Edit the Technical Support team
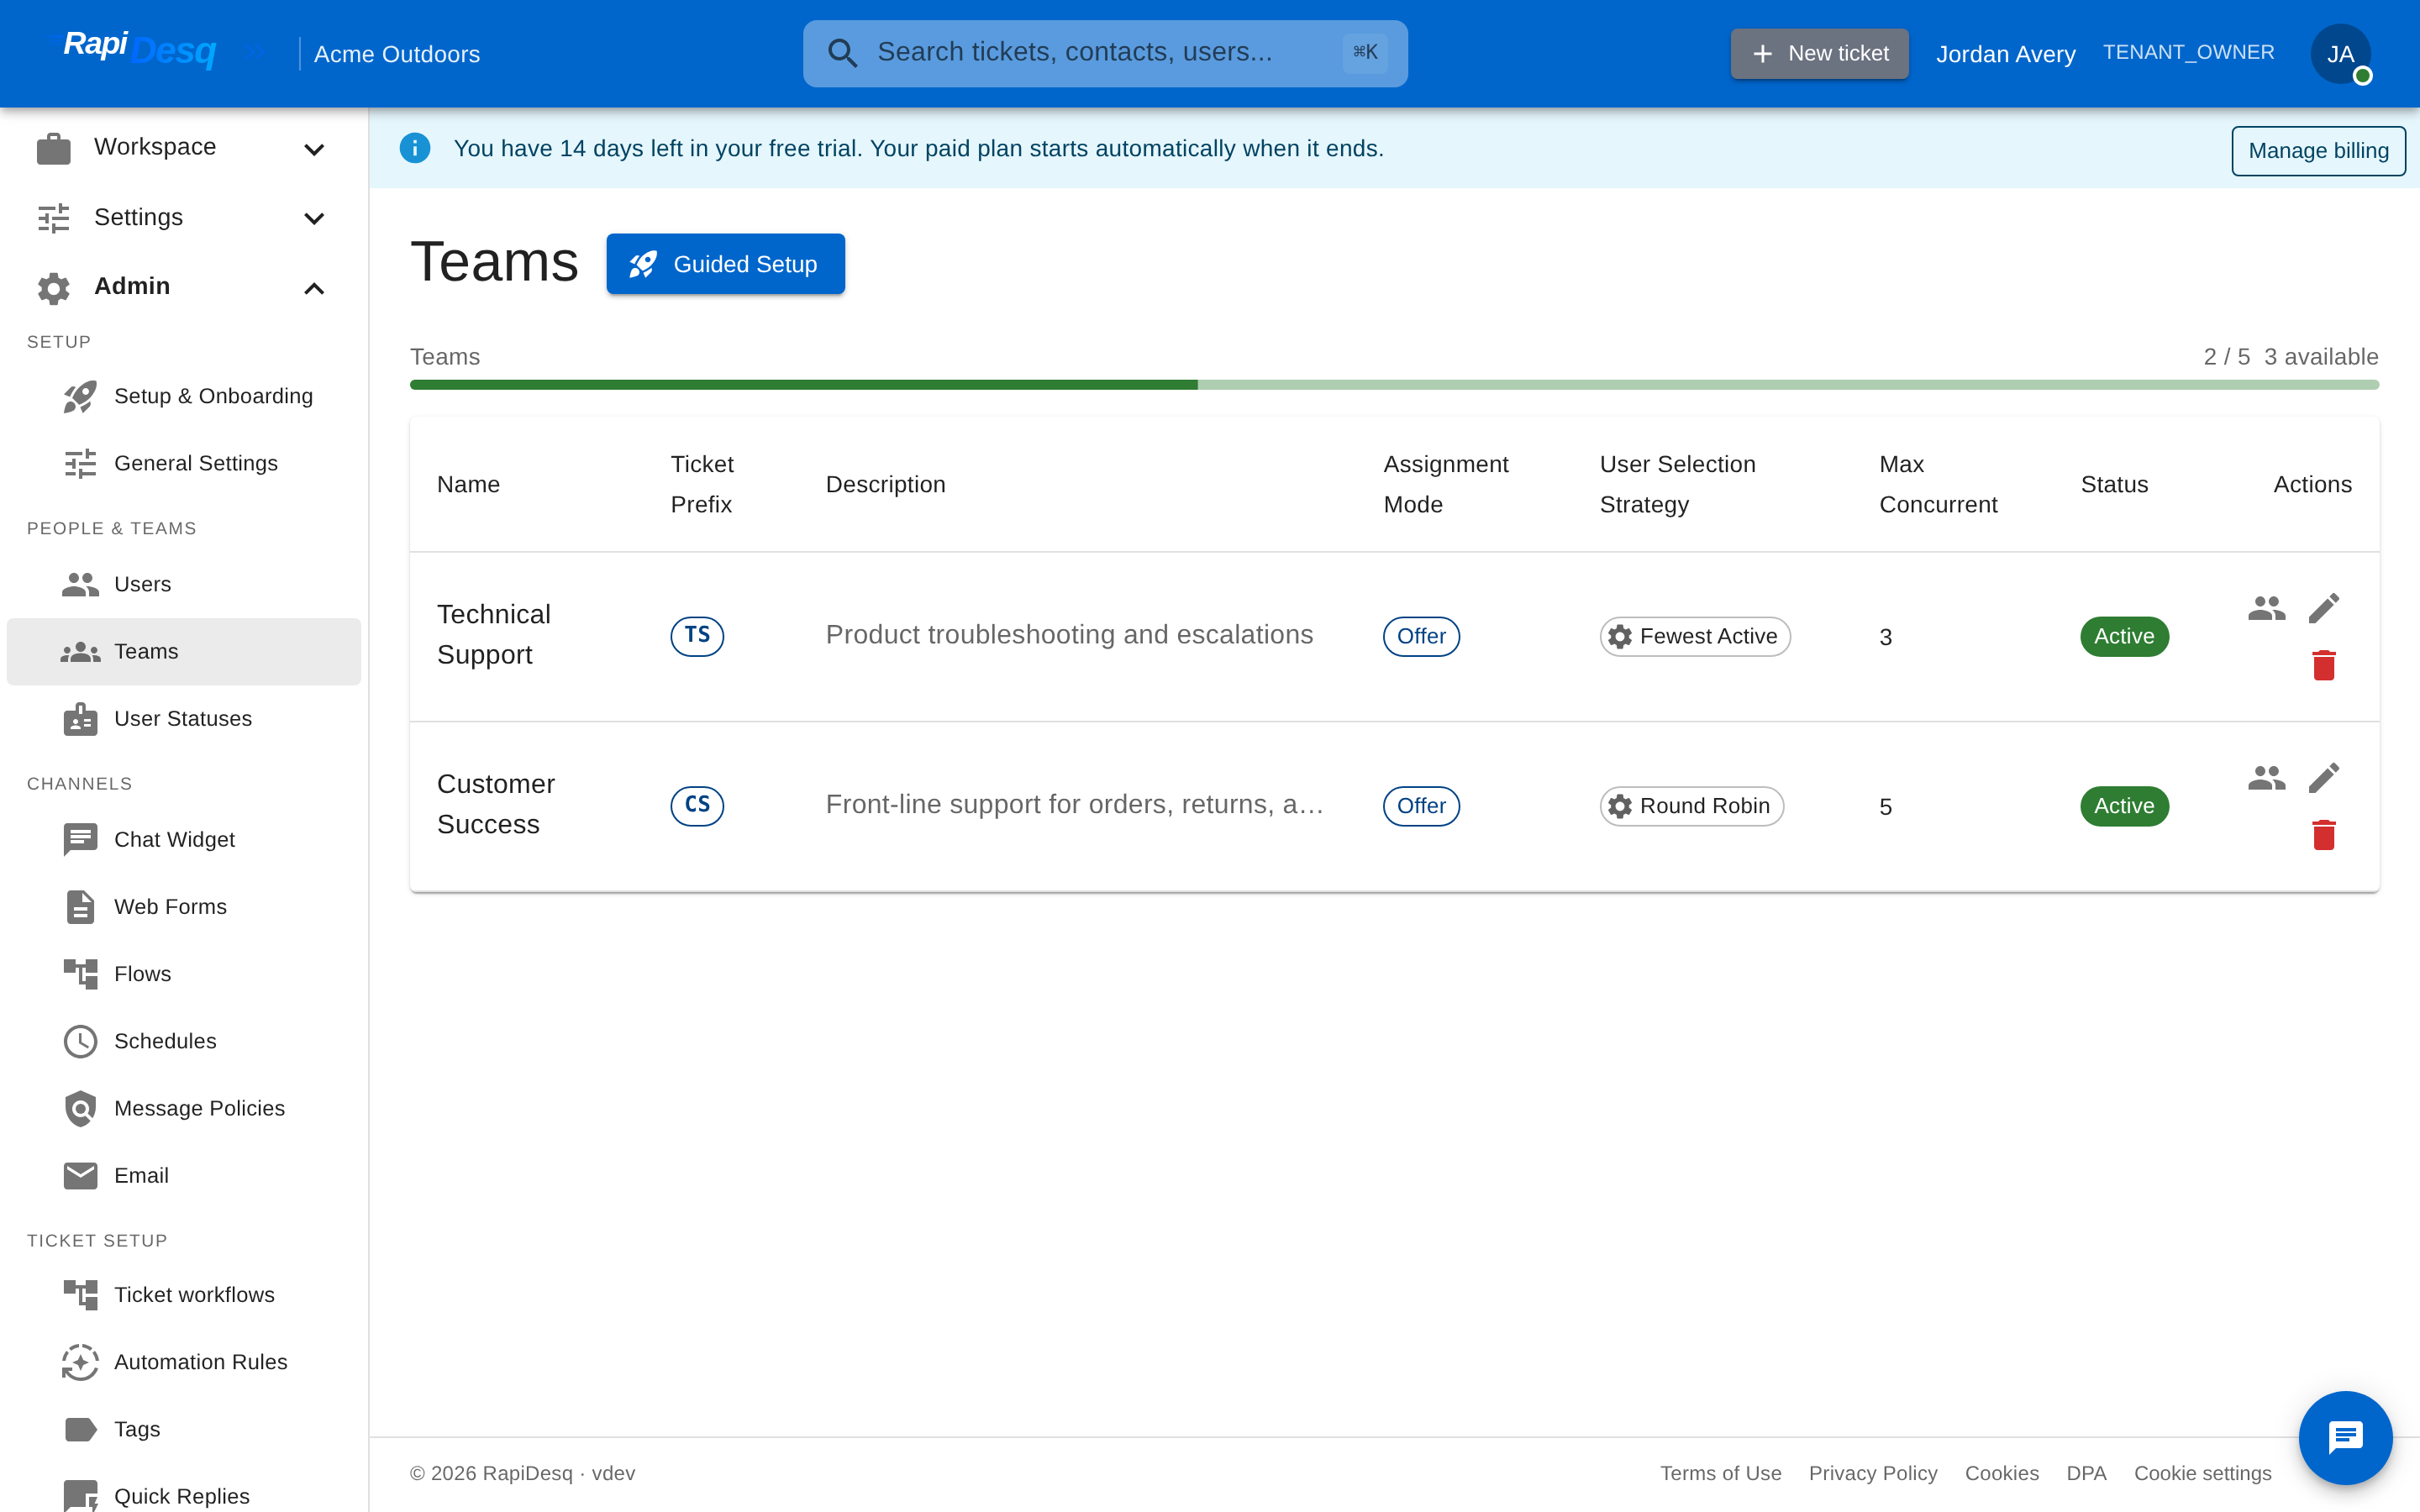The width and height of the screenshot is (2420, 1512). [x=2323, y=608]
